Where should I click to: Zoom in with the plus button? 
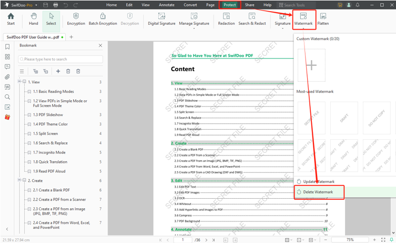[374, 240]
